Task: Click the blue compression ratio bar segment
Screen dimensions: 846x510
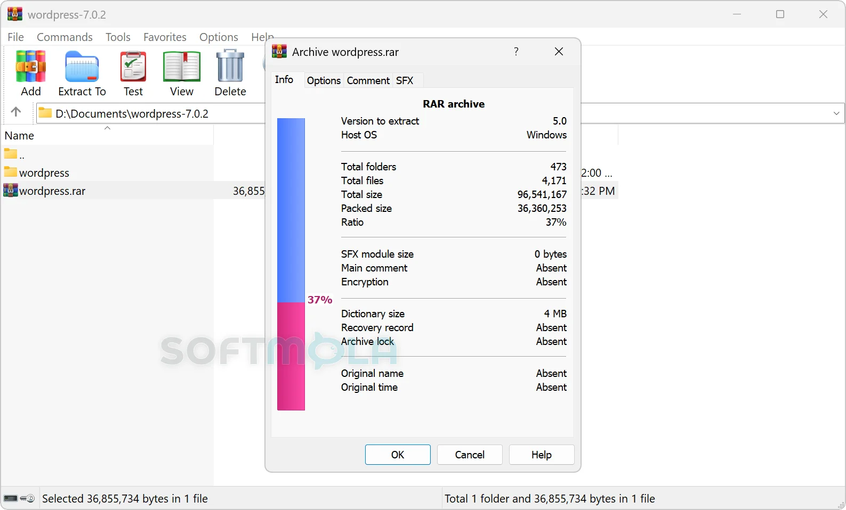Action: [x=291, y=210]
